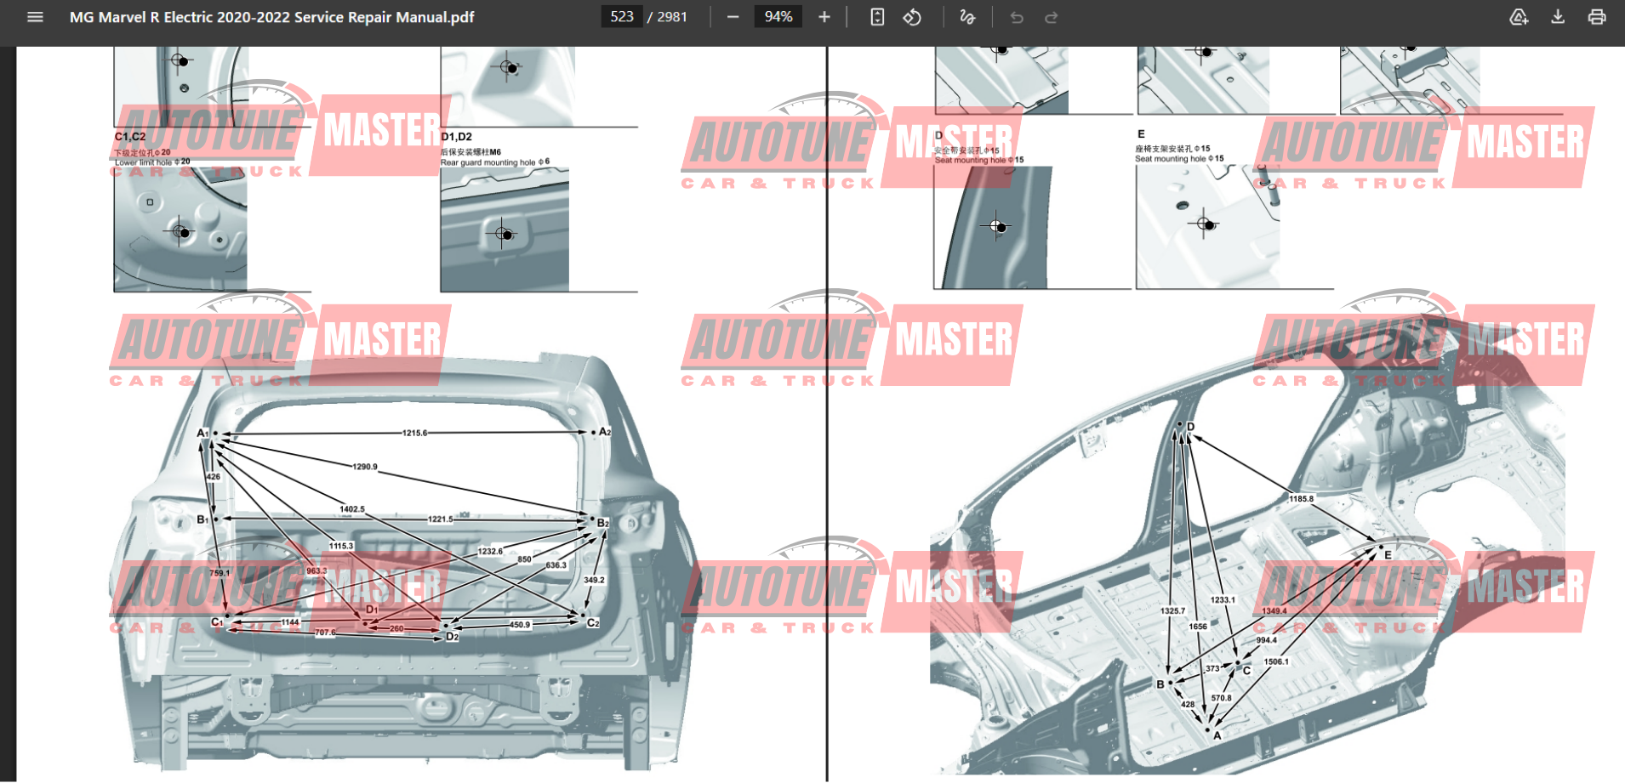The height and width of the screenshot is (783, 1625).
Task: Click the Lower limit hole caption
Action: point(152,162)
